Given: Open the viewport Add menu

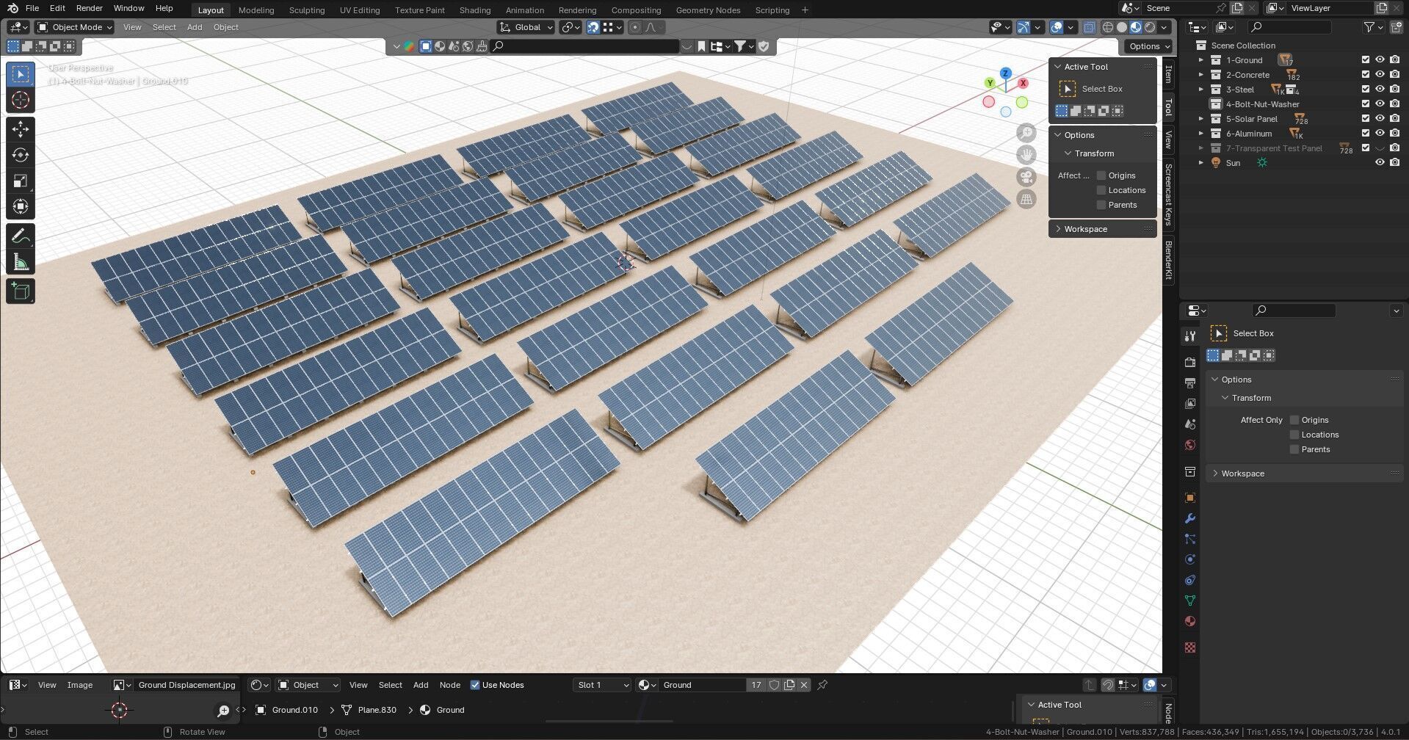Looking at the screenshot, I should coord(195,27).
